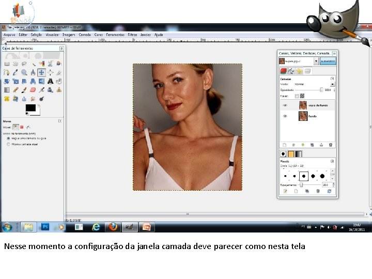Open the Arquivo menu
Image resolution: width=372 pixels, height=279 pixels.
[x=9, y=35]
